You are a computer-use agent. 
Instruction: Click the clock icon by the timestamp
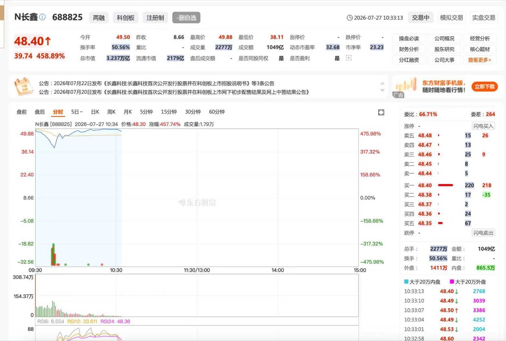click(x=350, y=18)
